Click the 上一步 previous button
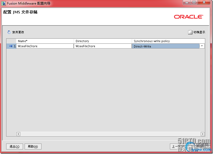This screenshot has height=154, width=213. pyautogui.click(x=178, y=146)
